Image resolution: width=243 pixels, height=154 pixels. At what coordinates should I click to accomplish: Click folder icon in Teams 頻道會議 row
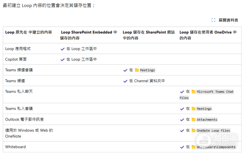coord(137,70)
